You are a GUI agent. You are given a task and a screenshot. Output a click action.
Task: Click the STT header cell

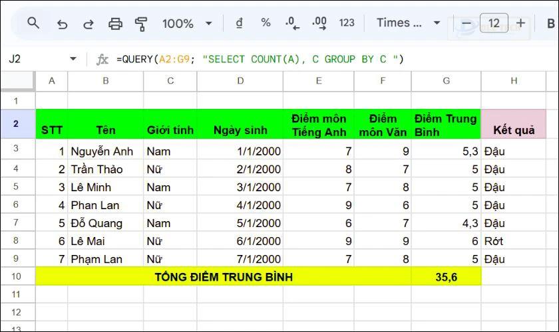tap(52, 124)
